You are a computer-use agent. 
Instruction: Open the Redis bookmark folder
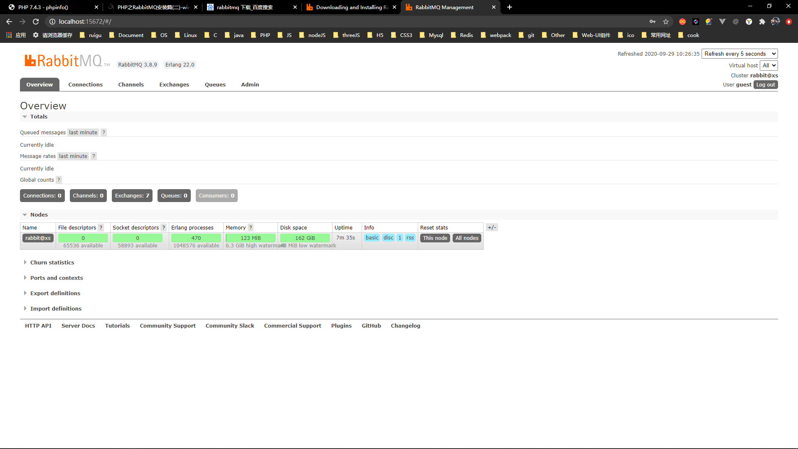462,35
